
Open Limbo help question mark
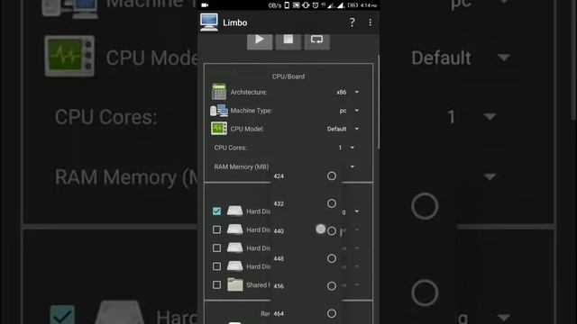pyautogui.click(x=352, y=22)
